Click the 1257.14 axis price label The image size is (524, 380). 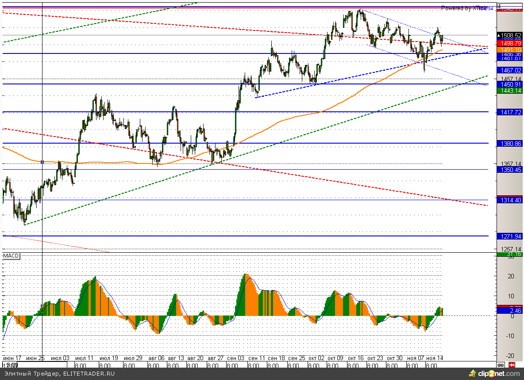pyautogui.click(x=511, y=249)
